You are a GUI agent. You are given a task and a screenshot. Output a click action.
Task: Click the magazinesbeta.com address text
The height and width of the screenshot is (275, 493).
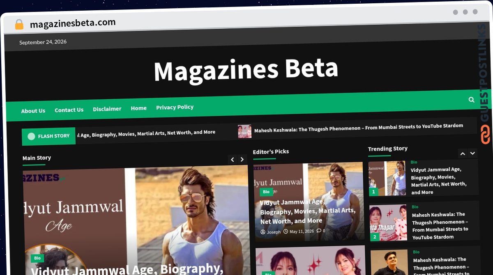pyautogui.click(x=73, y=23)
